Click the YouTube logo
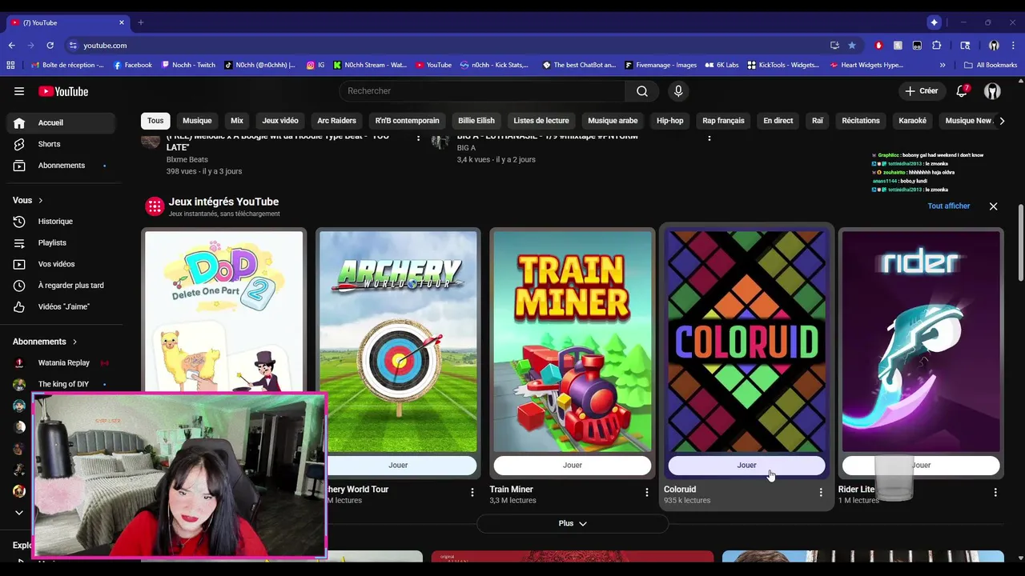1025x576 pixels. (63, 91)
